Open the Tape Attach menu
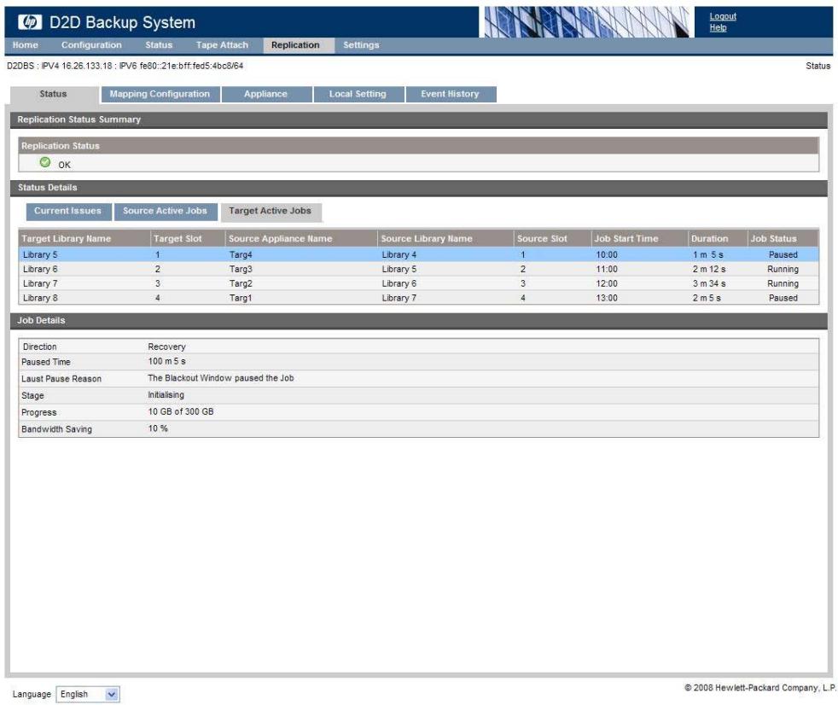 [x=222, y=45]
